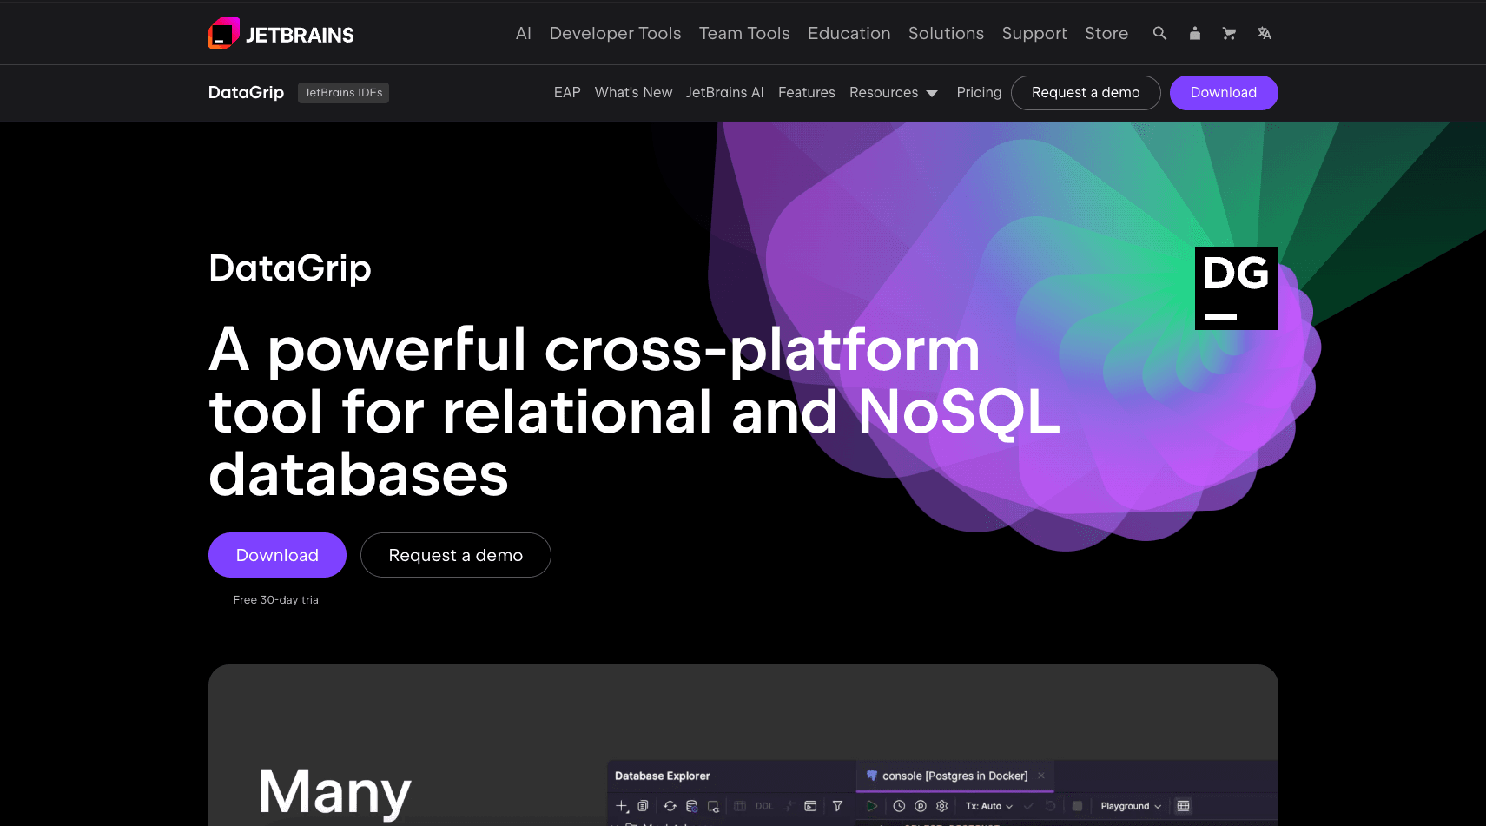Expand the Playground dropdown
The height and width of the screenshot is (826, 1486).
point(1131,806)
